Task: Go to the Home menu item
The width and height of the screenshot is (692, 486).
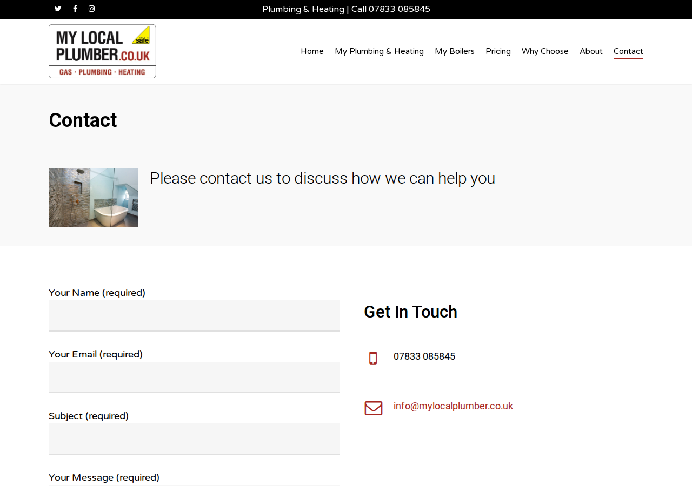Action: tap(312, 51)
